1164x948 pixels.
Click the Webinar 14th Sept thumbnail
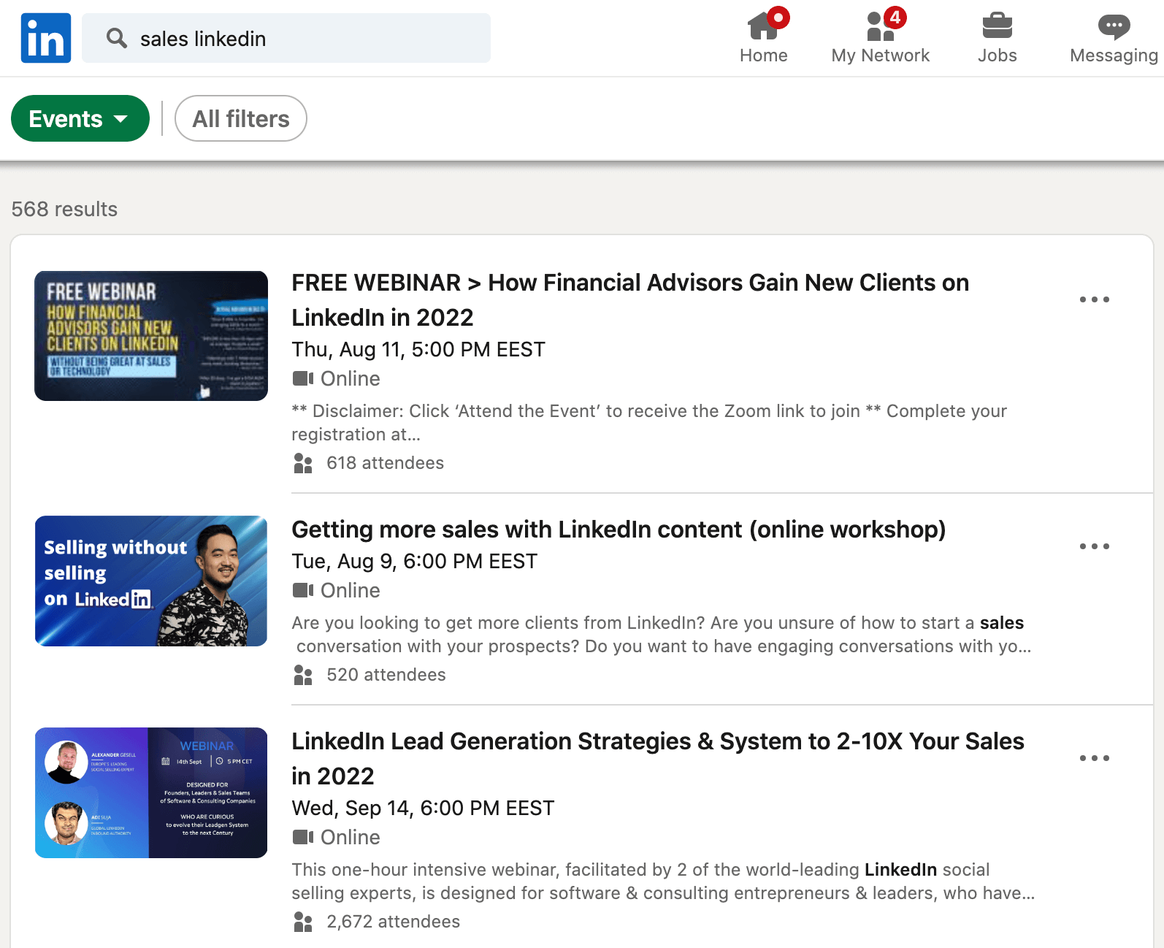click(x=151, y=792)
